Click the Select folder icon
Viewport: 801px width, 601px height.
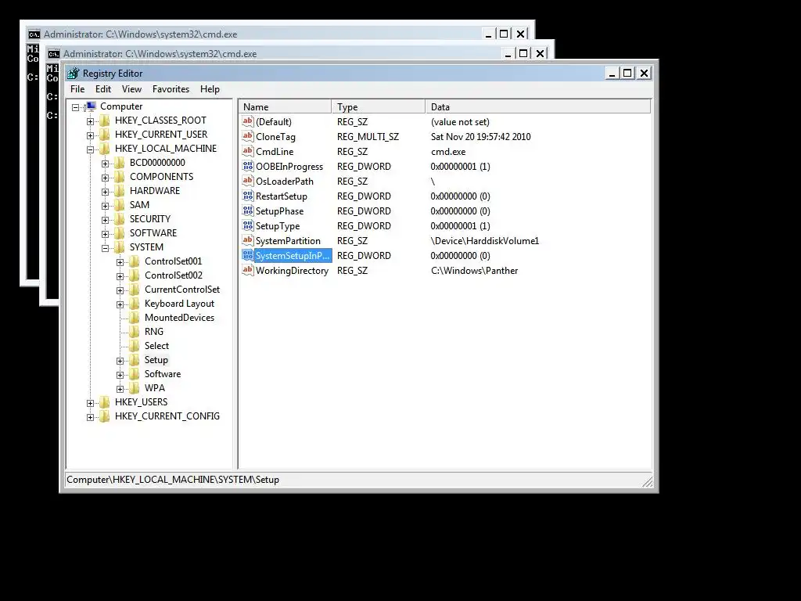[x=135, y=345]
